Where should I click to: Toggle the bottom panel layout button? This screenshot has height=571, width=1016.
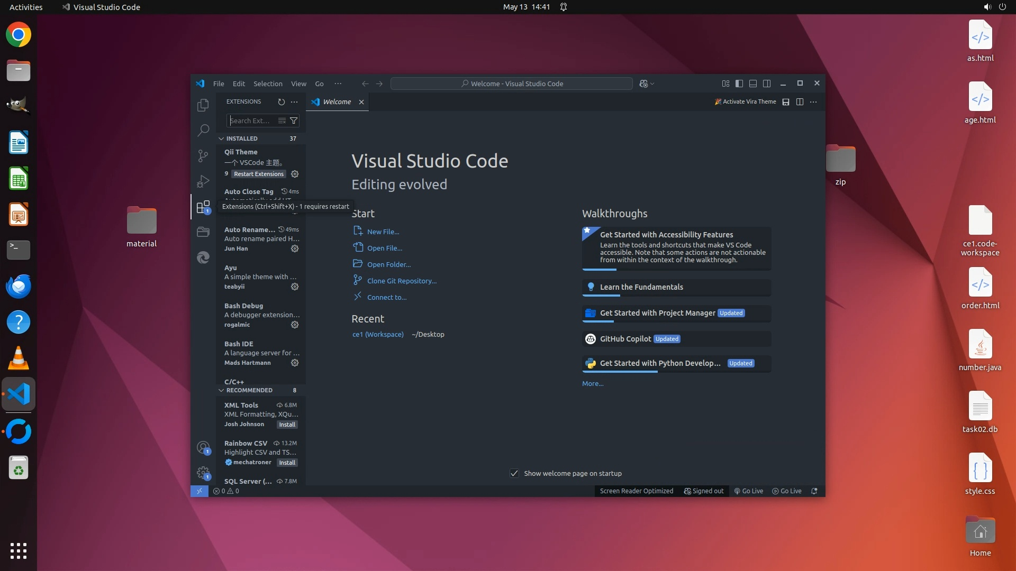click(753, 84)
